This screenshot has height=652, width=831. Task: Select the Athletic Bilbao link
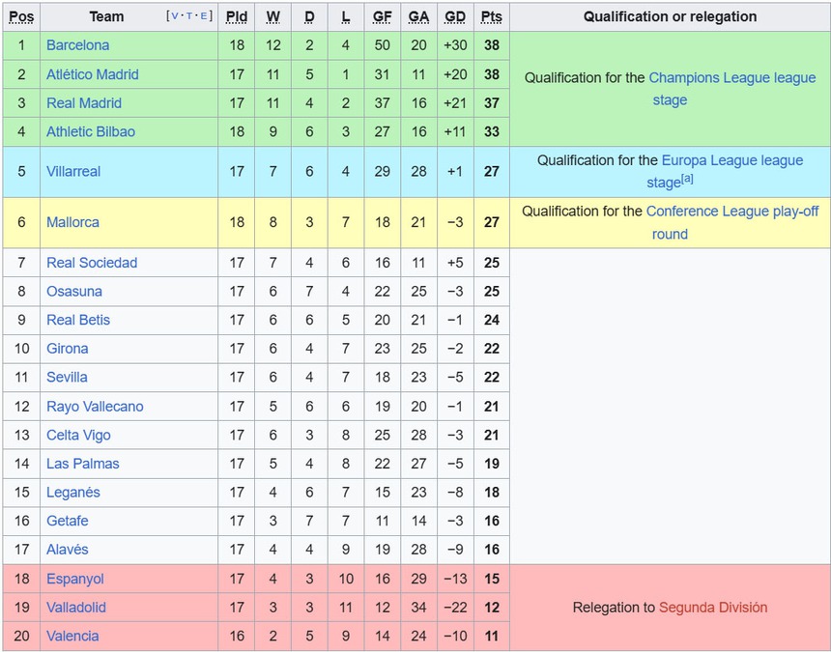click(90, 131)
